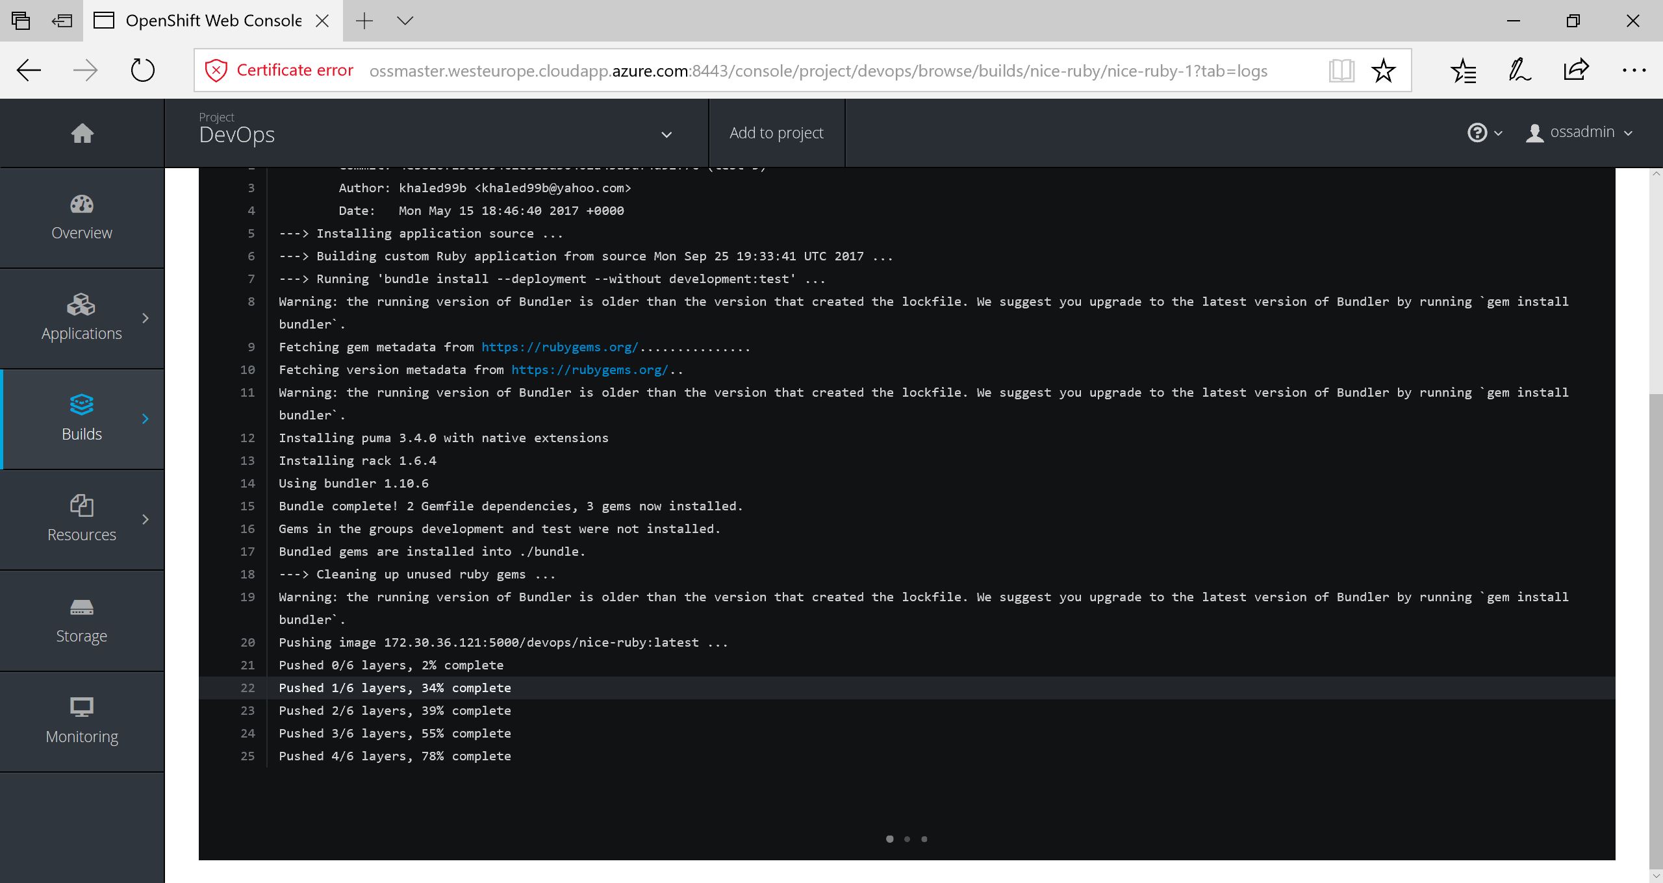Open the Applications cubes icon
This screenshot has height=883, width=1663.
(x=82, y=305)
